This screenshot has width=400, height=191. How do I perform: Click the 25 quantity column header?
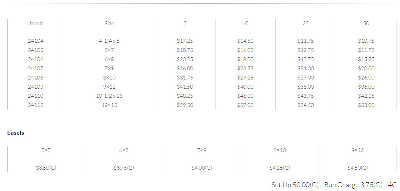click(x=306, y=23)
